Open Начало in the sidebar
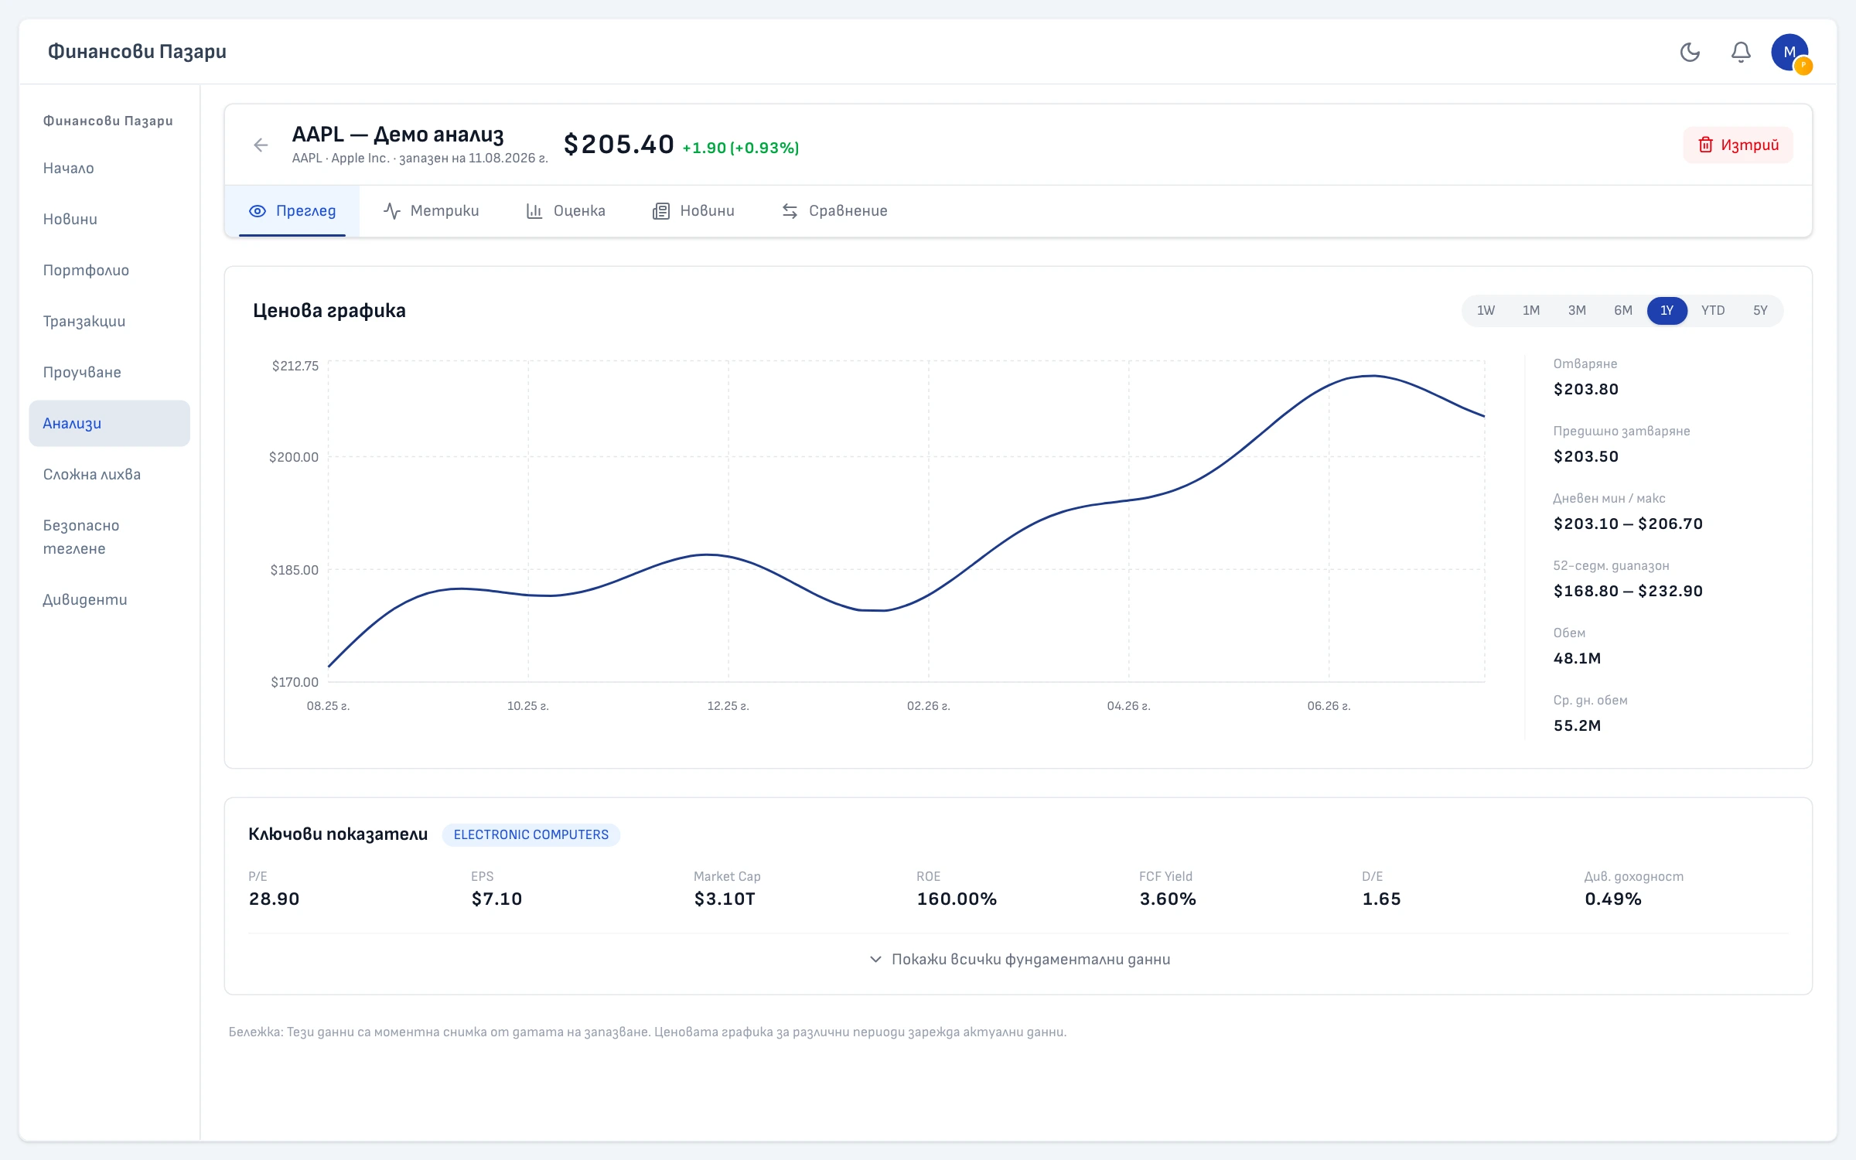 109,168
